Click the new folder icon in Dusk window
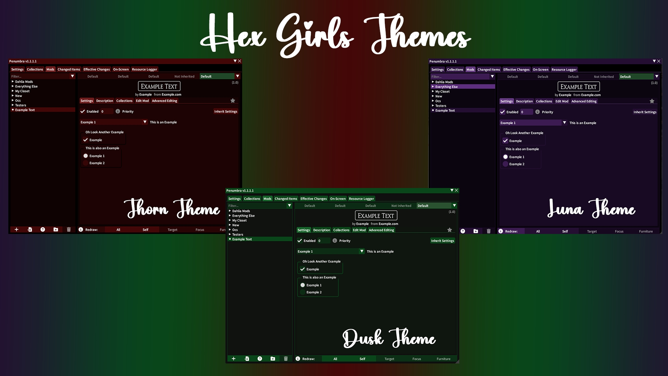668x376 pixels. pos(273,359)
